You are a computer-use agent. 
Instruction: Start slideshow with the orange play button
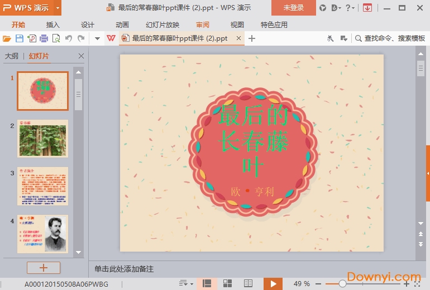[273, 284]
